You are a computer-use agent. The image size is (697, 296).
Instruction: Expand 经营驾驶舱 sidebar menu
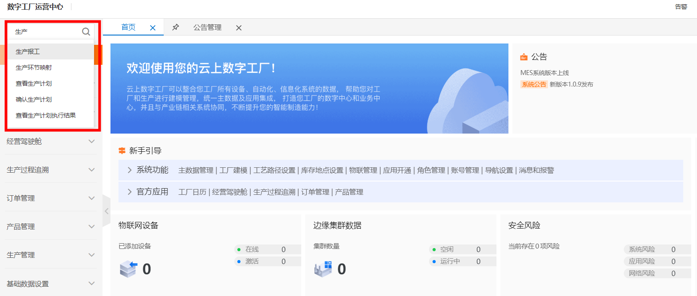click(51, 142)
